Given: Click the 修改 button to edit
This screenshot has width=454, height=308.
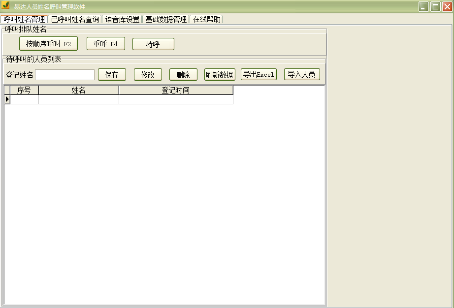Looking at the screenshot, I should 148,74.
